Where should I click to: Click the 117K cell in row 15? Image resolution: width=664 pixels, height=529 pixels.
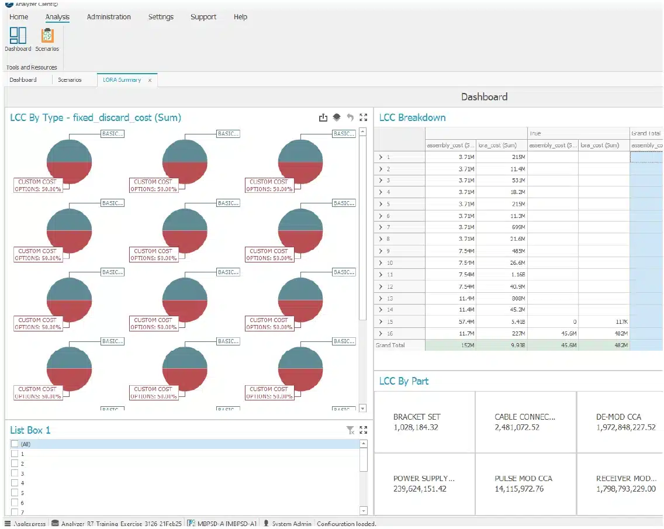(604, 322)
